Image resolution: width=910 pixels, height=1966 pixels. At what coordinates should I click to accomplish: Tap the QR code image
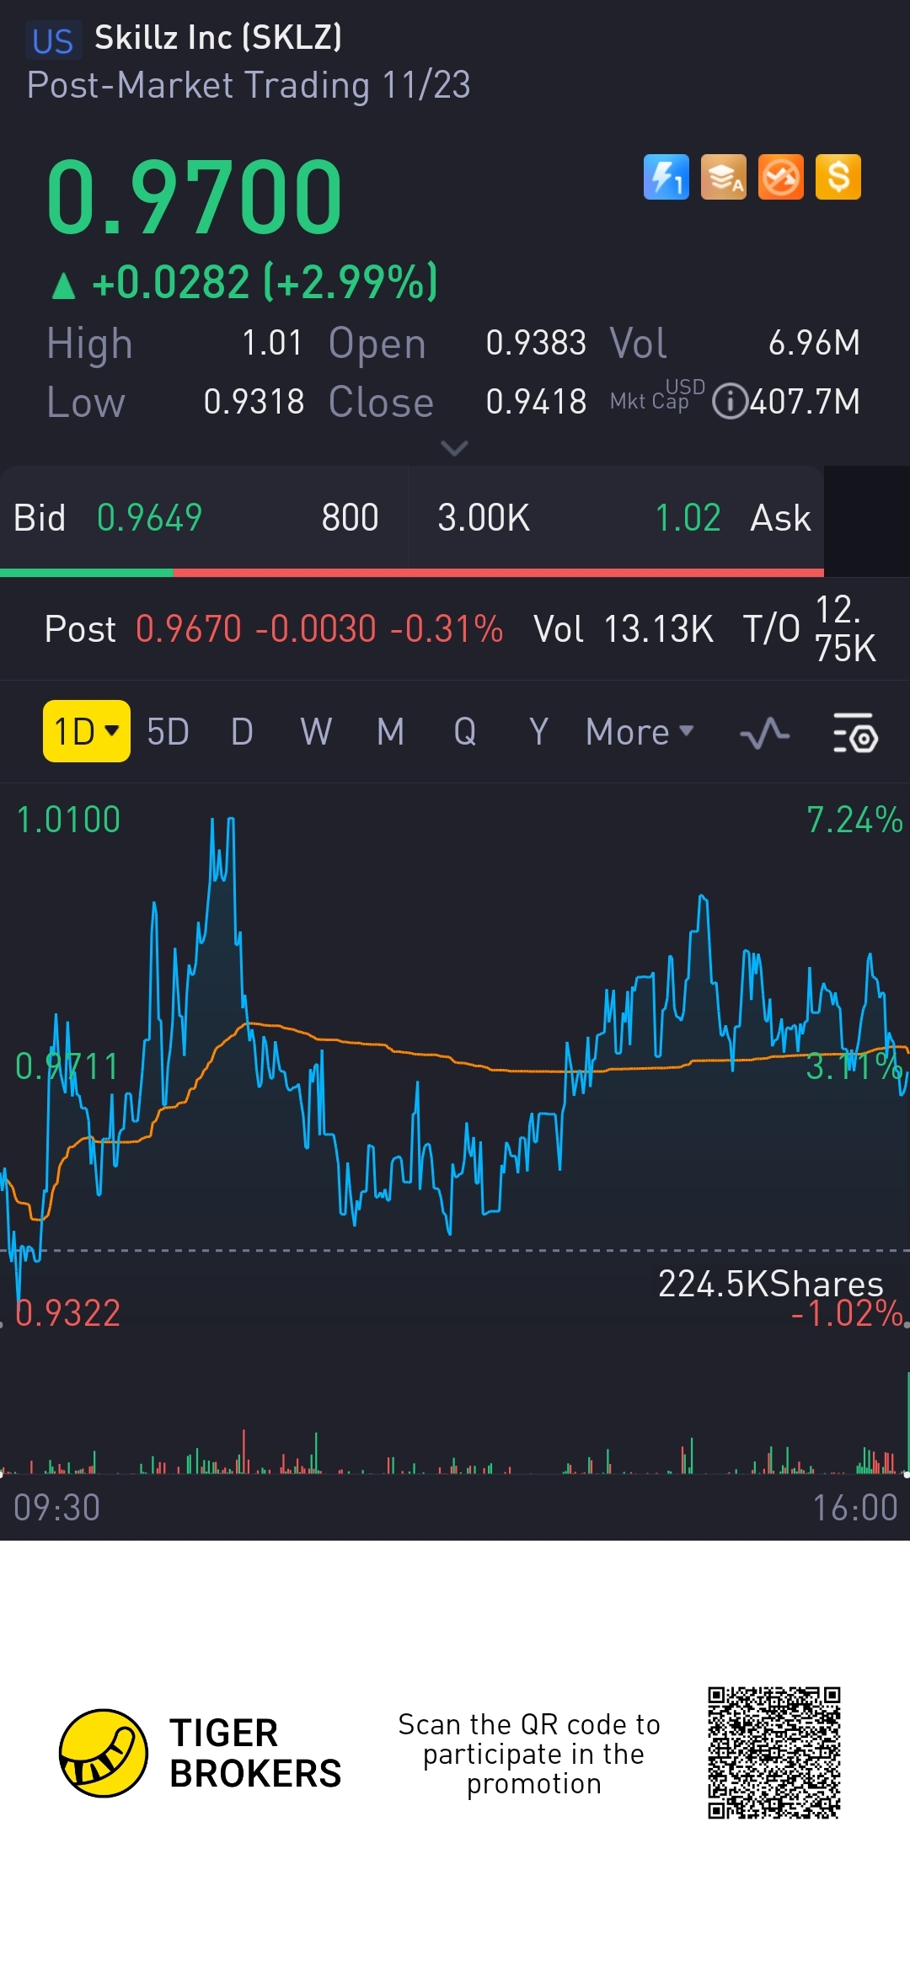tap(774, 1753)
